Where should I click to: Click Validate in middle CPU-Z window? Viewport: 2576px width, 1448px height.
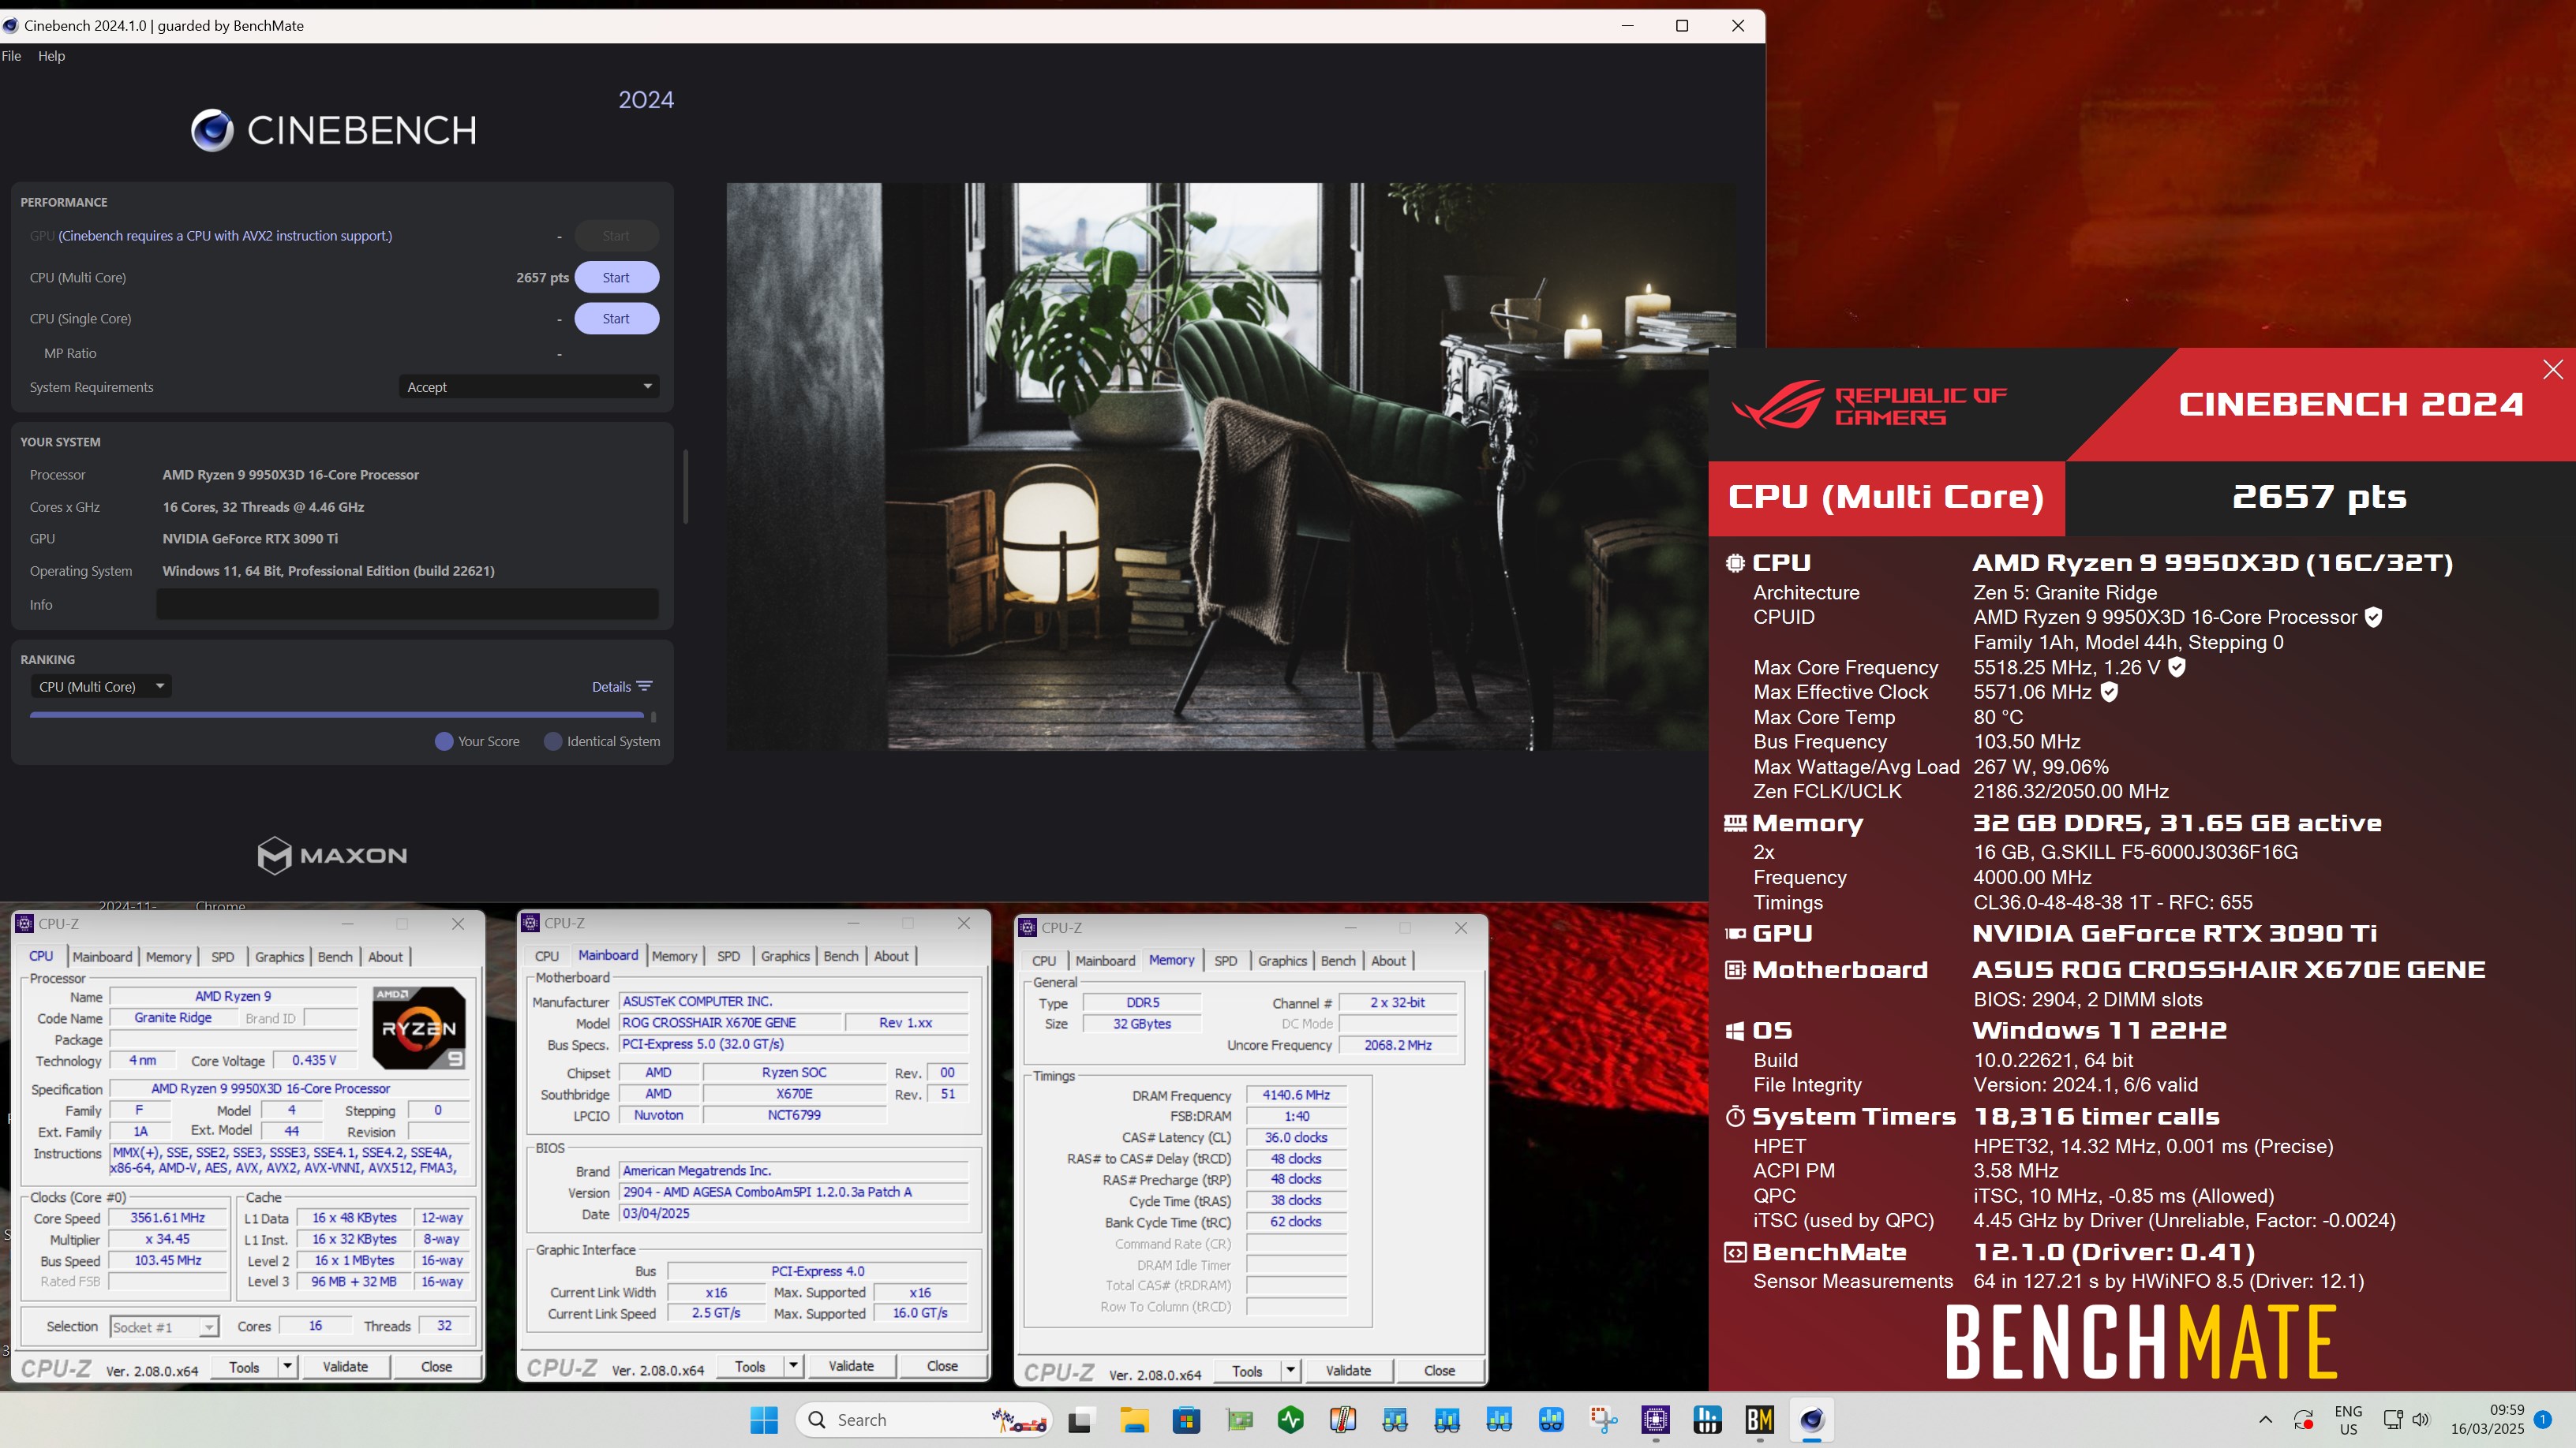coord(851,1366)
